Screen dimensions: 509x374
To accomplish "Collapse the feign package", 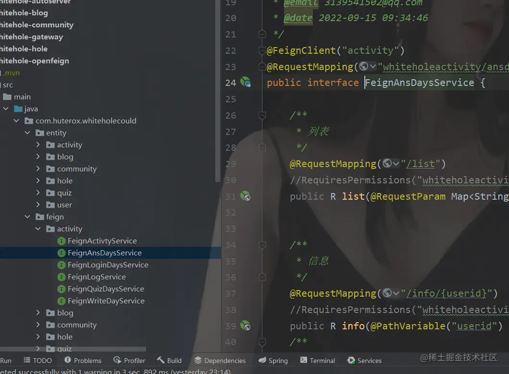I will pos(27,217).
